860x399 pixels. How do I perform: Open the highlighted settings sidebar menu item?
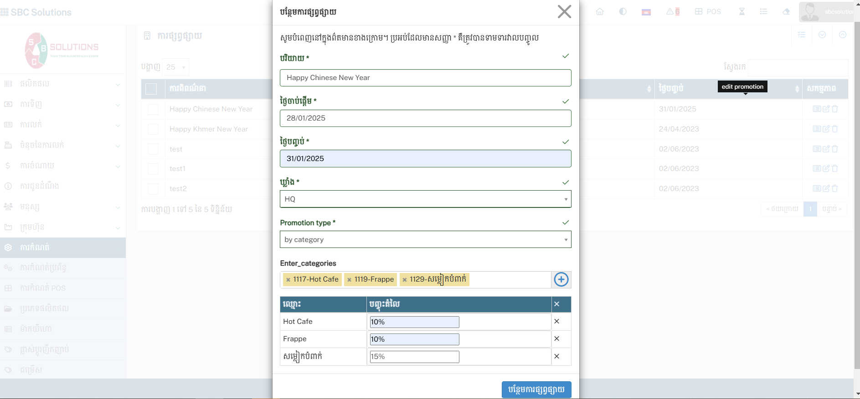pos(63,247)
